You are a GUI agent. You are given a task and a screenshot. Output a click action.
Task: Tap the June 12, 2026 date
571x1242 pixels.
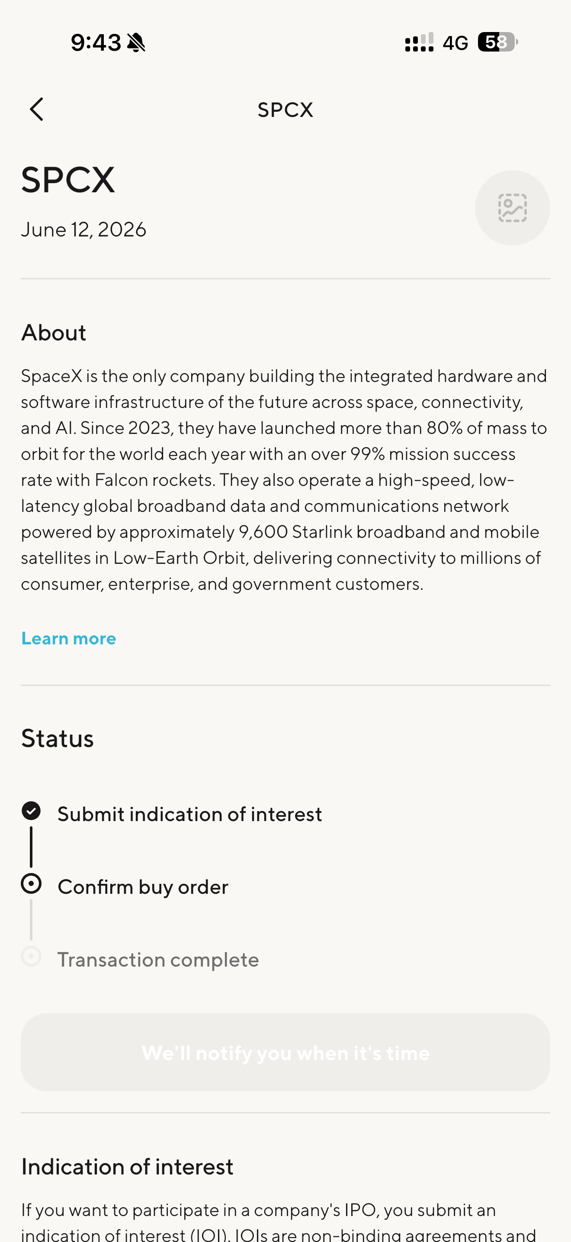(84, 230)
